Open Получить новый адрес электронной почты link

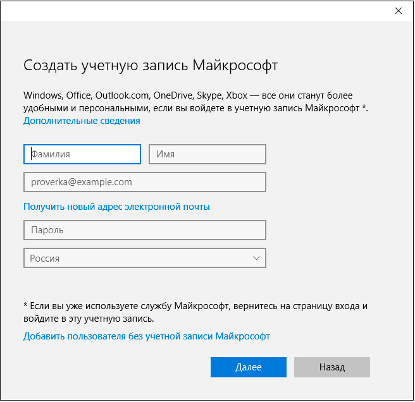pos(116,207)
